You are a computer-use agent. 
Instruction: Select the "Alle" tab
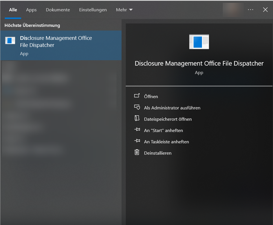(13, 10)
